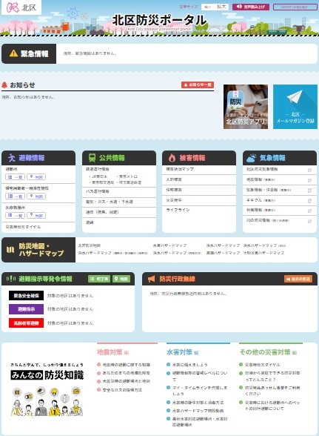Open the 北区防災アプリ banner
Image resolution: width=319 pixels, height=436 pixels.
click(246, 107)
